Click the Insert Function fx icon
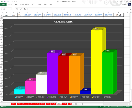The width and height of the screenshot is (132, 108). [25, 9]
